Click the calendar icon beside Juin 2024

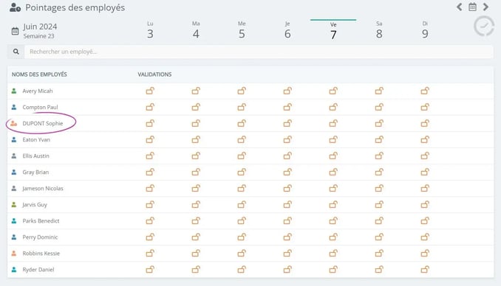(x=15, y=31)
